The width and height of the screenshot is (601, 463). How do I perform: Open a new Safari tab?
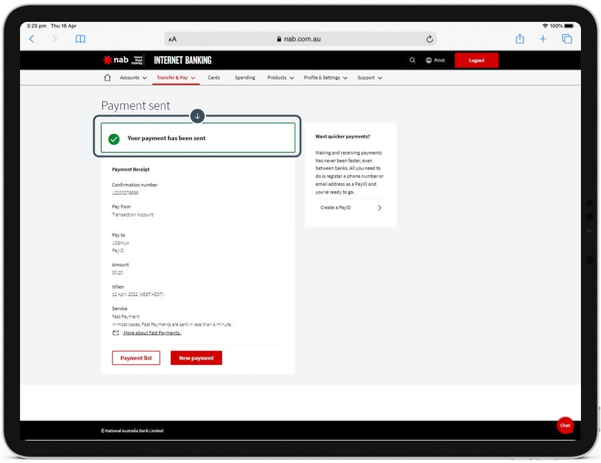click(x=543, y=39)
